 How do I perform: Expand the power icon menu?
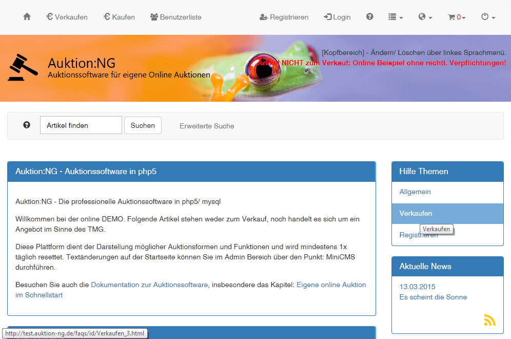(487, 17)
